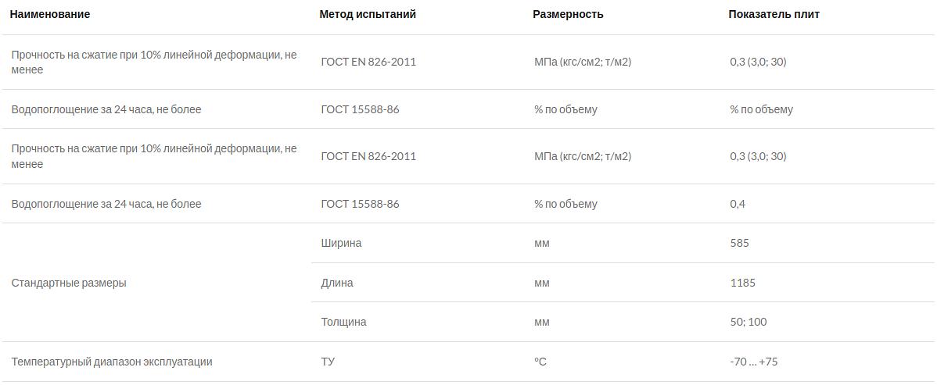The height and width of the screenshot is (385, 937).
Task: Select the value 585
Action: pos(739,244)
